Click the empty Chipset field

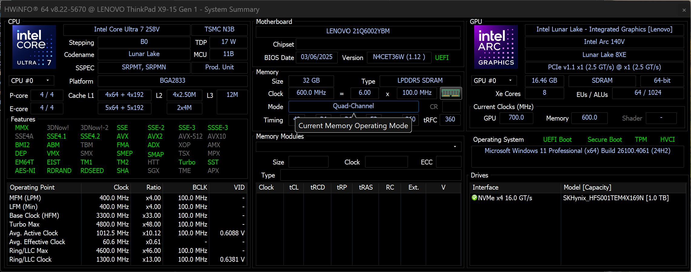[378, 44]
